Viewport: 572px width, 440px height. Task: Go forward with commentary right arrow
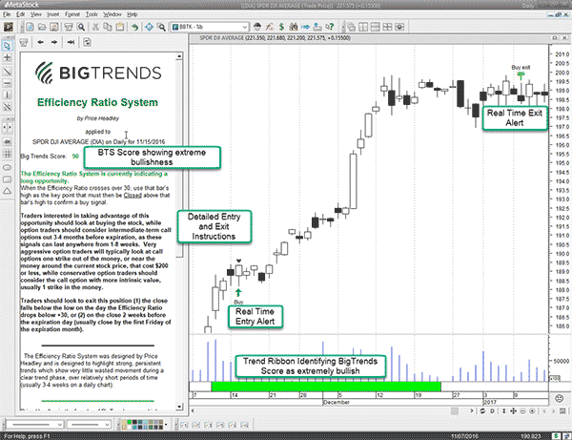pyautogui.click(x=54, y=42)
